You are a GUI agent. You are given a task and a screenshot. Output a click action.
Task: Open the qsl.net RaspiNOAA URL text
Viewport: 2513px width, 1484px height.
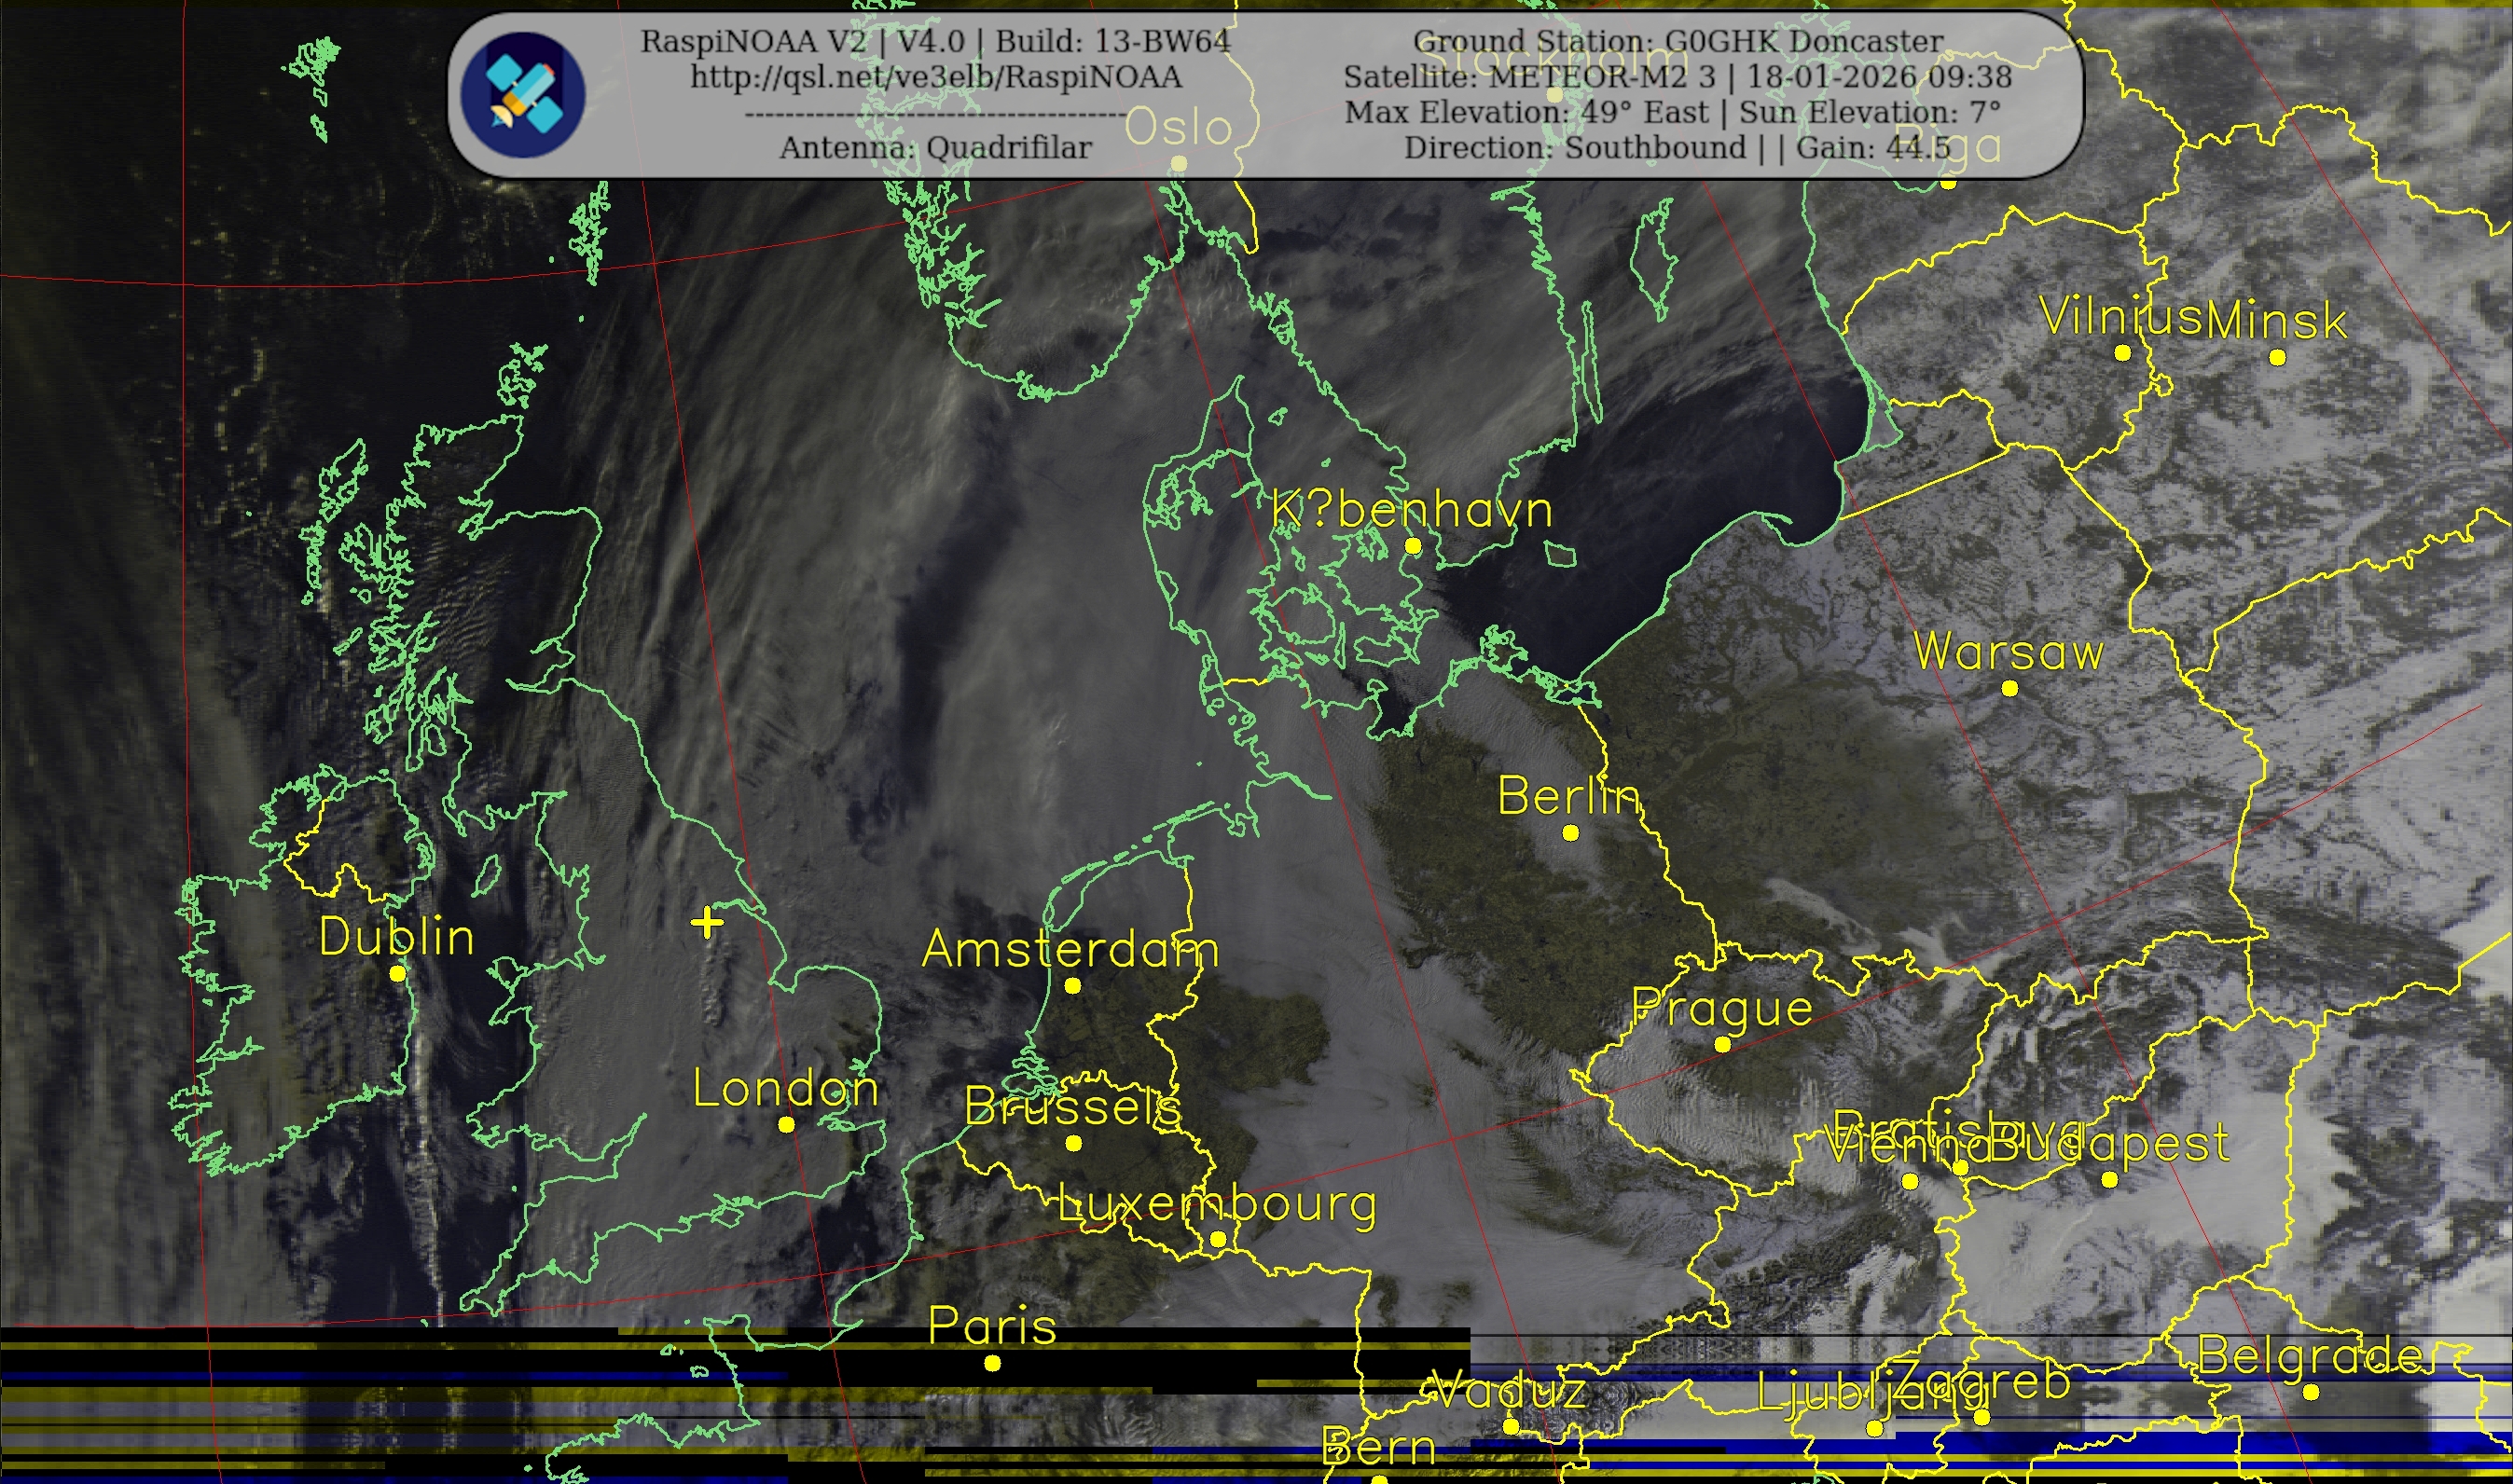pos(935,77)
